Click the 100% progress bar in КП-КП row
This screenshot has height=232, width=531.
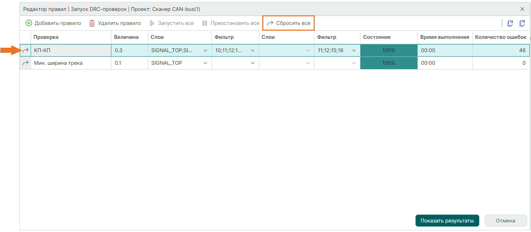(388, 50)
